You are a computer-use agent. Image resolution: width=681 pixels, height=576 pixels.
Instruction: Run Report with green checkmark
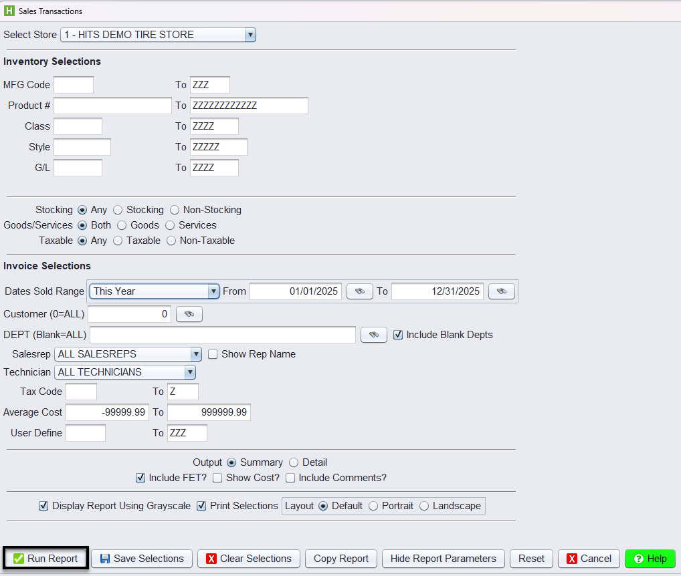pos(45,559)
